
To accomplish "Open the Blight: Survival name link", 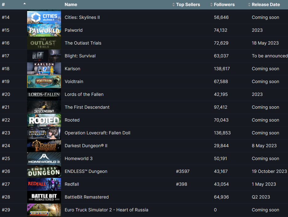I will pos(80,56).
